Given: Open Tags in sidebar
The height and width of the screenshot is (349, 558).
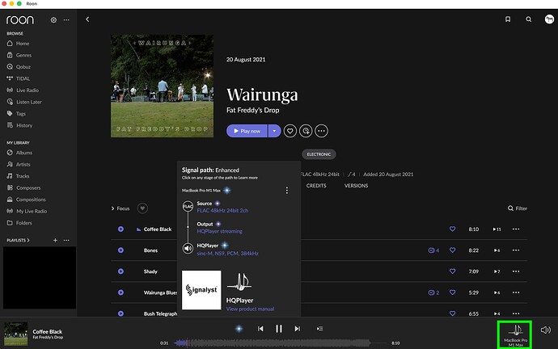Looking at the screenshot, I should point(16,114).
